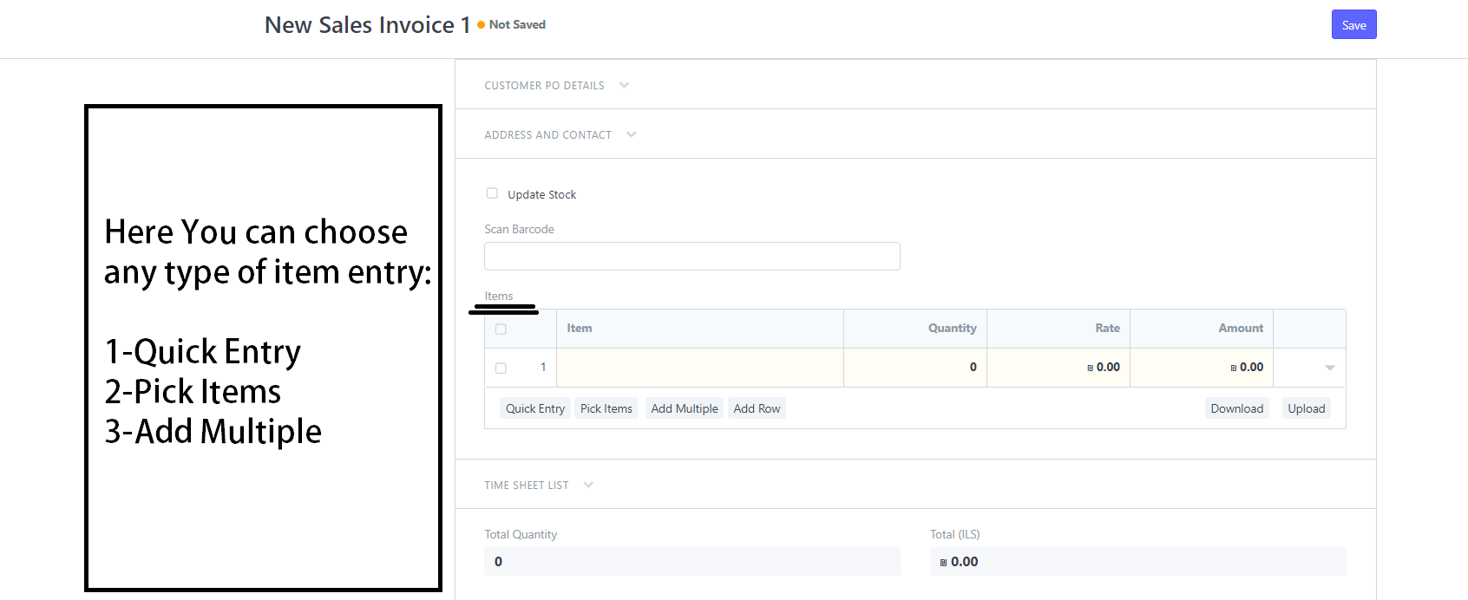
Task: Add a new row to items
Action: tap(757, 408)
